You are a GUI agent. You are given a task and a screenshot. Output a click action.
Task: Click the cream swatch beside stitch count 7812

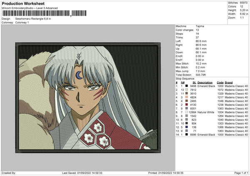point(186,90)
